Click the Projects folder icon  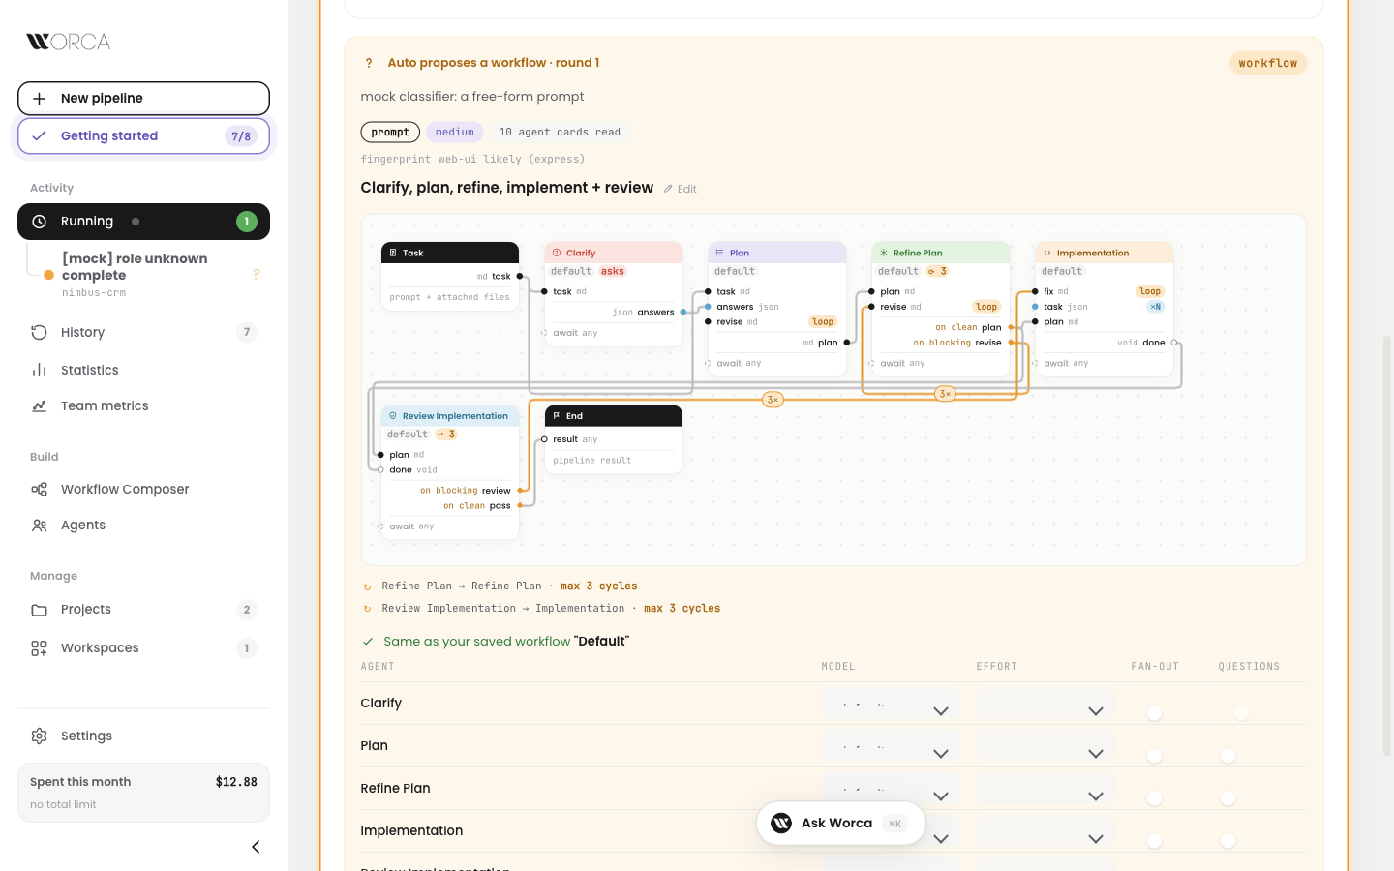click(39, 610)
